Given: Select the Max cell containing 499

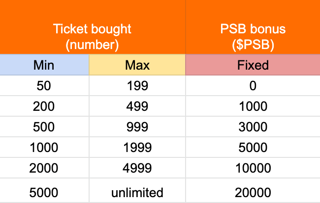Looking at the screenshot, I should (137, 106).
